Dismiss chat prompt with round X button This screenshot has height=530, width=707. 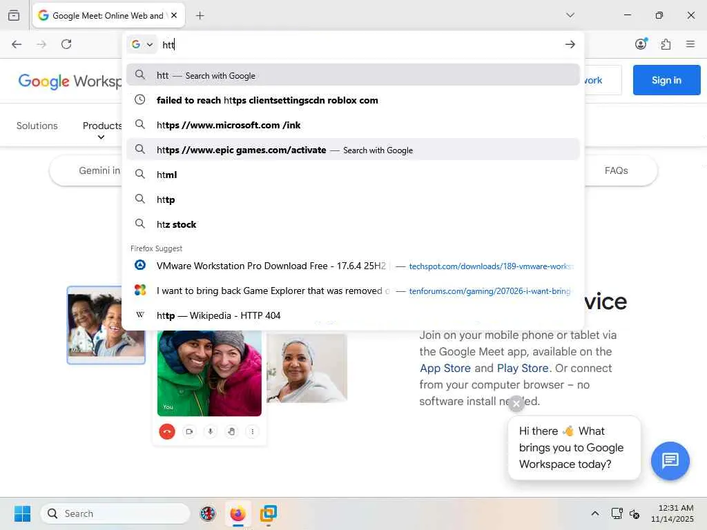tap(516, 404)
